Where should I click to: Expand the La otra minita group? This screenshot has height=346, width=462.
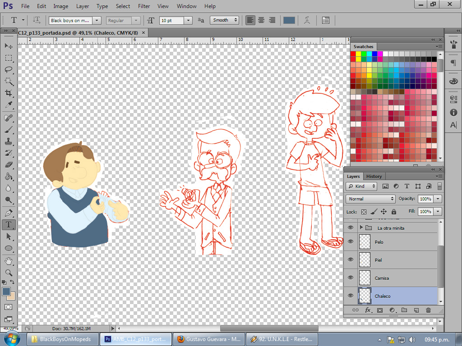click(361, 228)
